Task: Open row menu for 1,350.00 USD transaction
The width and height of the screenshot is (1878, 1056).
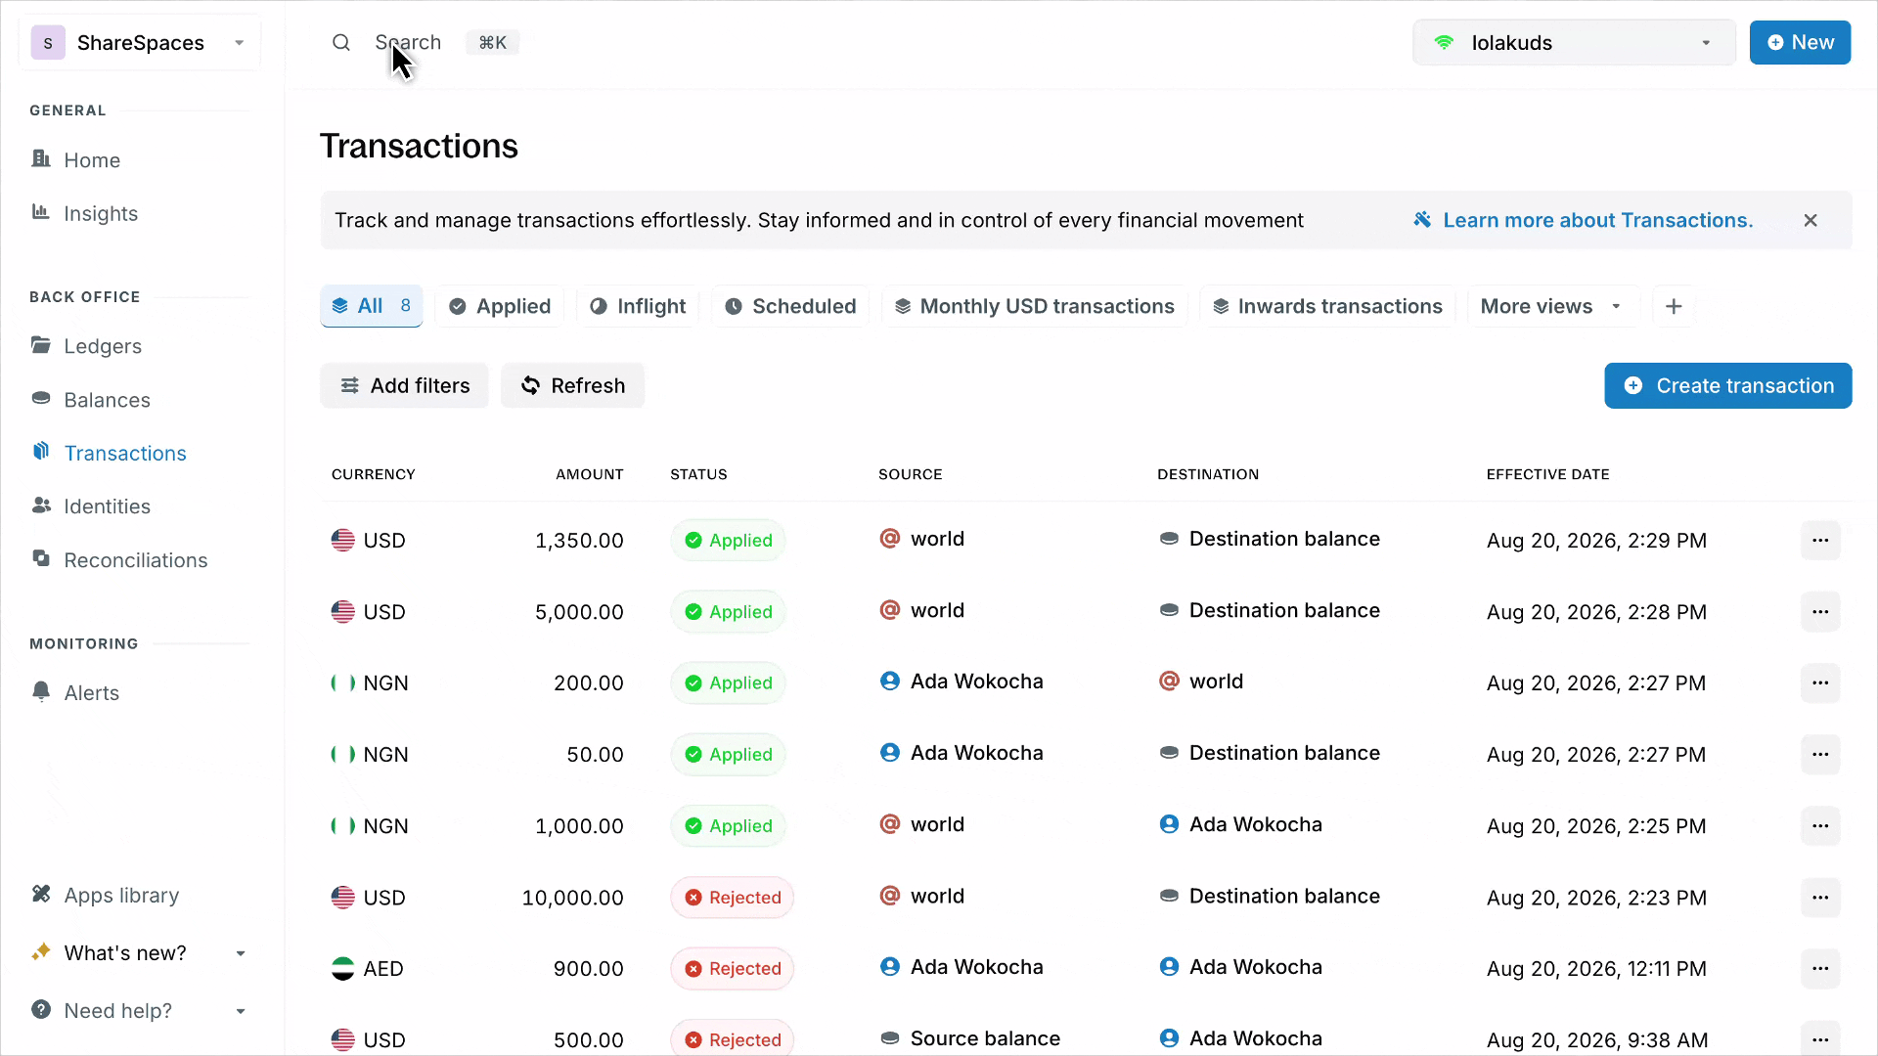Action: pos(1820,541)
